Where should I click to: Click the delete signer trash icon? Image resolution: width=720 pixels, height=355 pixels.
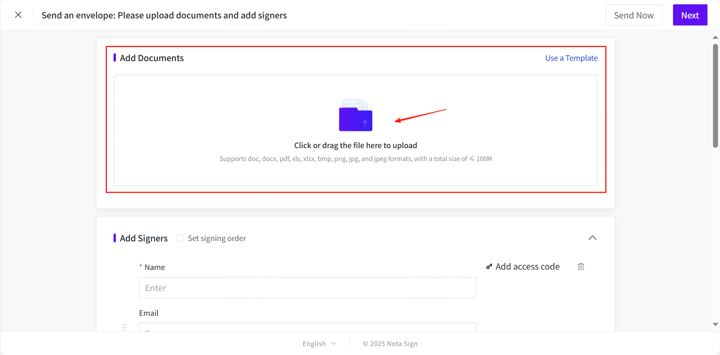[581, 266]
